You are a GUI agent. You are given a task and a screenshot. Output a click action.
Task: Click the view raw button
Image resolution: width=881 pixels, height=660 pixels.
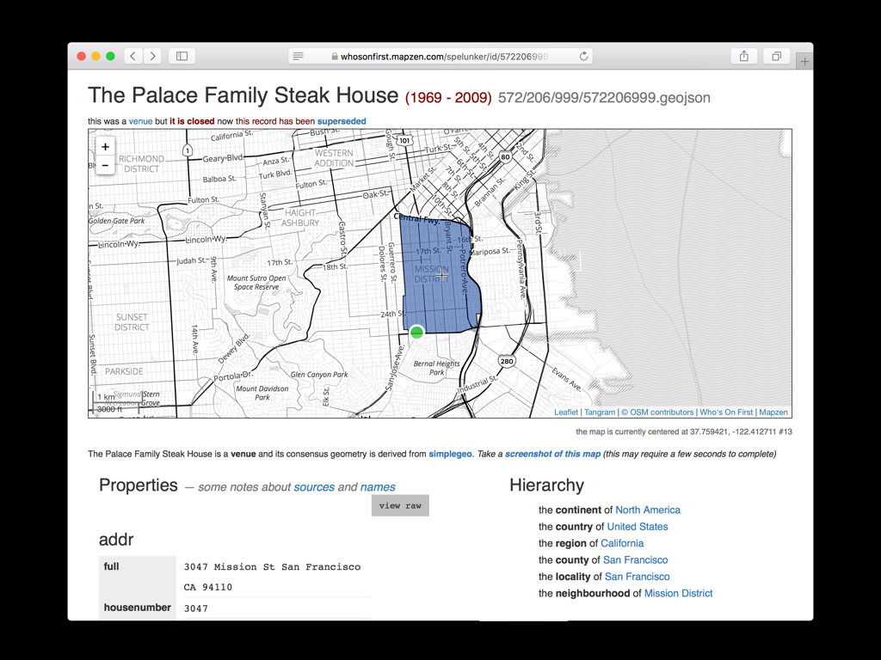point(400,505)
